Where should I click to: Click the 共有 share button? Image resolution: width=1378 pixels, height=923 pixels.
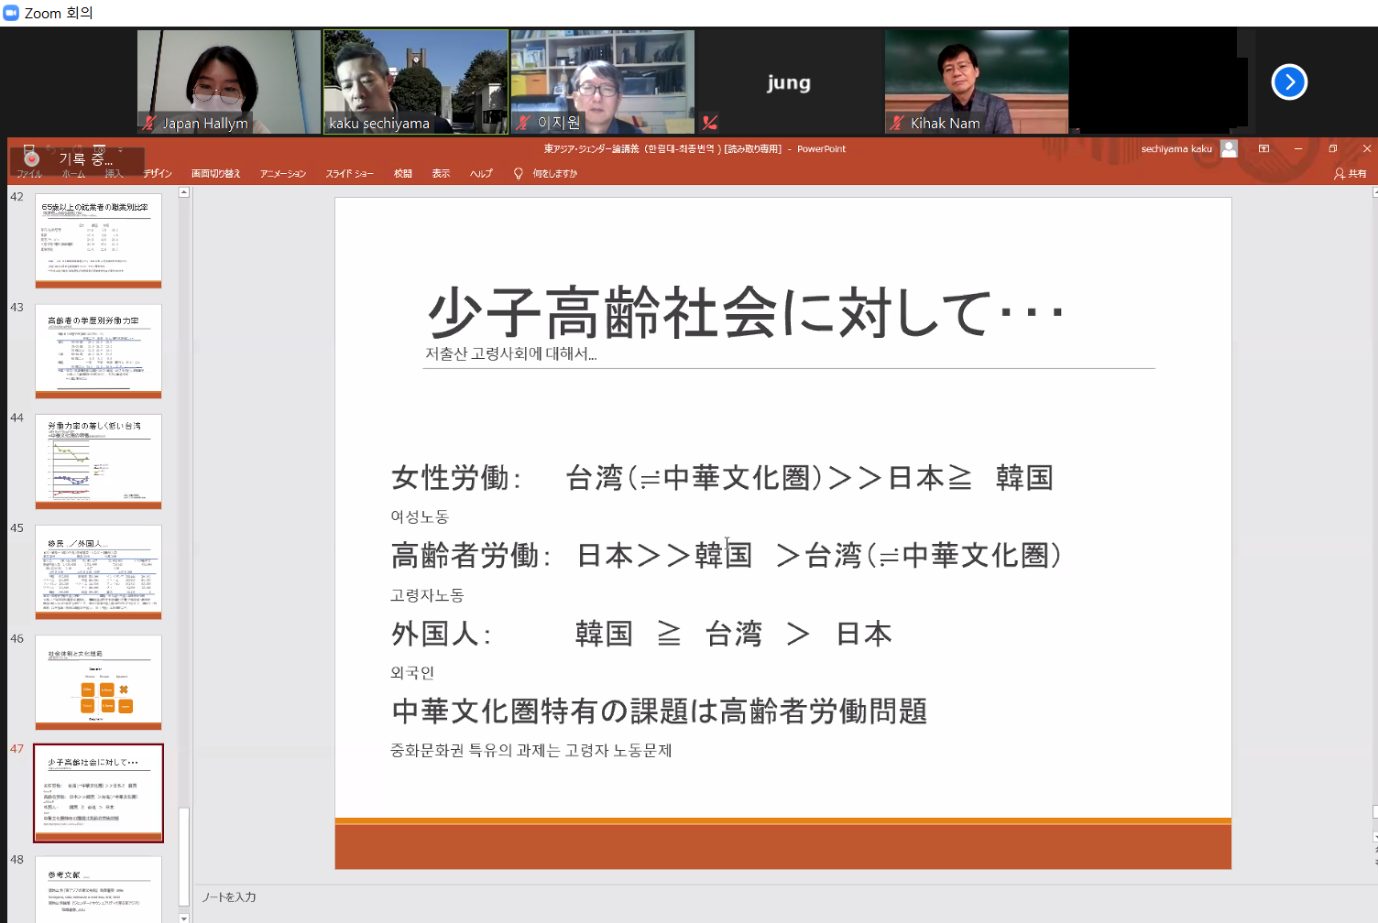(x=1351, y=173)
